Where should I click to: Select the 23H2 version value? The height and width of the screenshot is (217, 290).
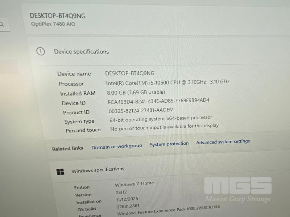(x=121, y=192)
